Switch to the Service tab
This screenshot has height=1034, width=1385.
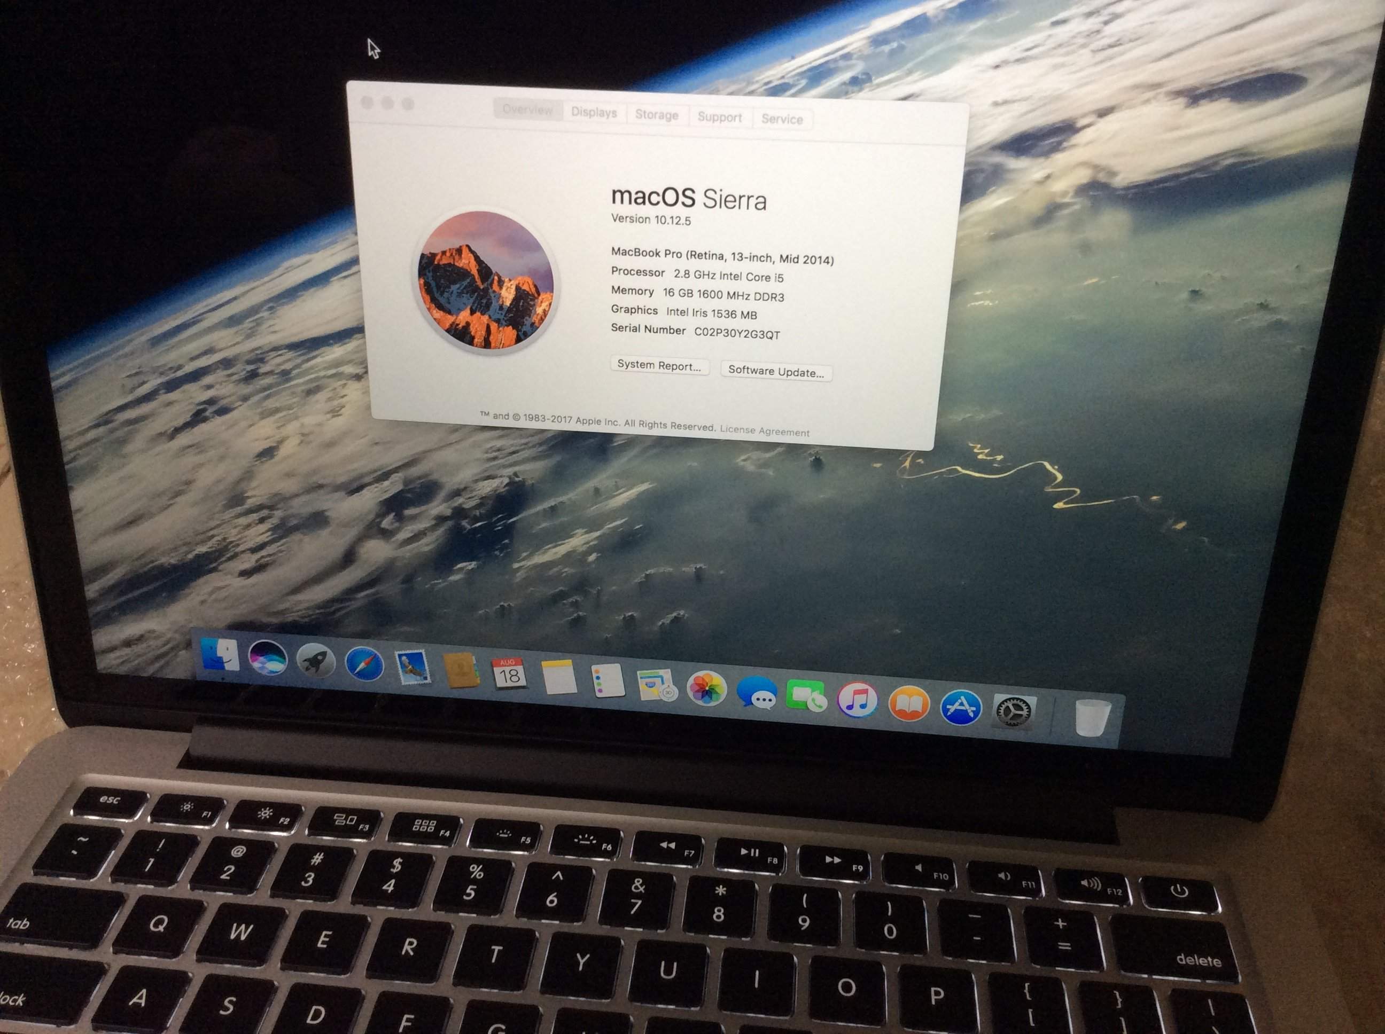[782, 119]
